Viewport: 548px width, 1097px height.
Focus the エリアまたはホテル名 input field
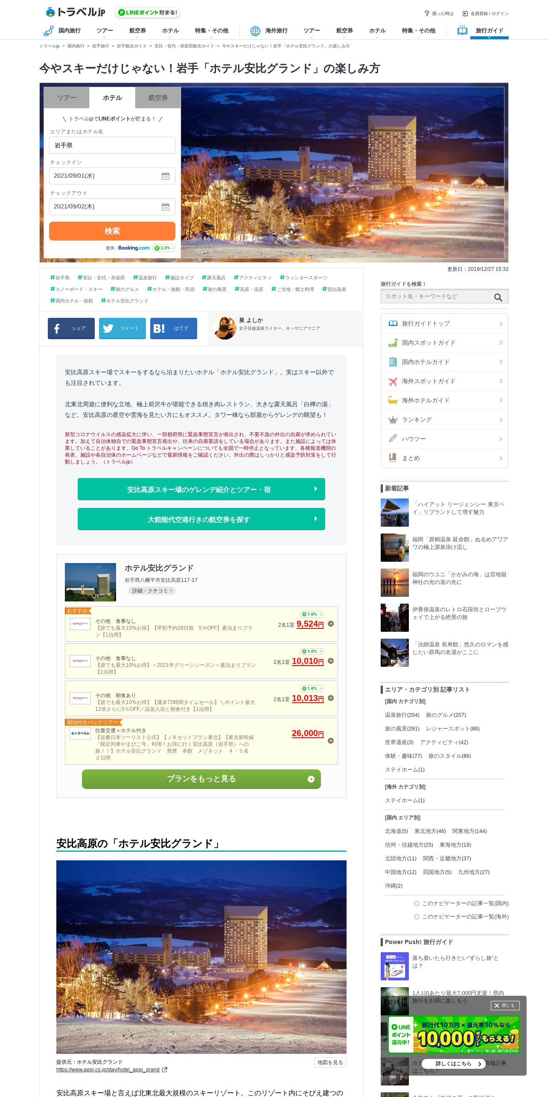click(112, 145)
